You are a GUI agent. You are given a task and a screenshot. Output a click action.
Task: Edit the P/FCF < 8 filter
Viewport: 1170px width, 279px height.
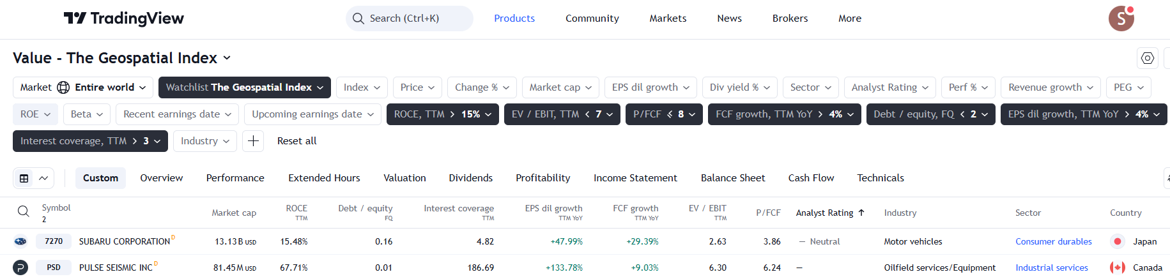pyautogui.click(x=664, y=114)
